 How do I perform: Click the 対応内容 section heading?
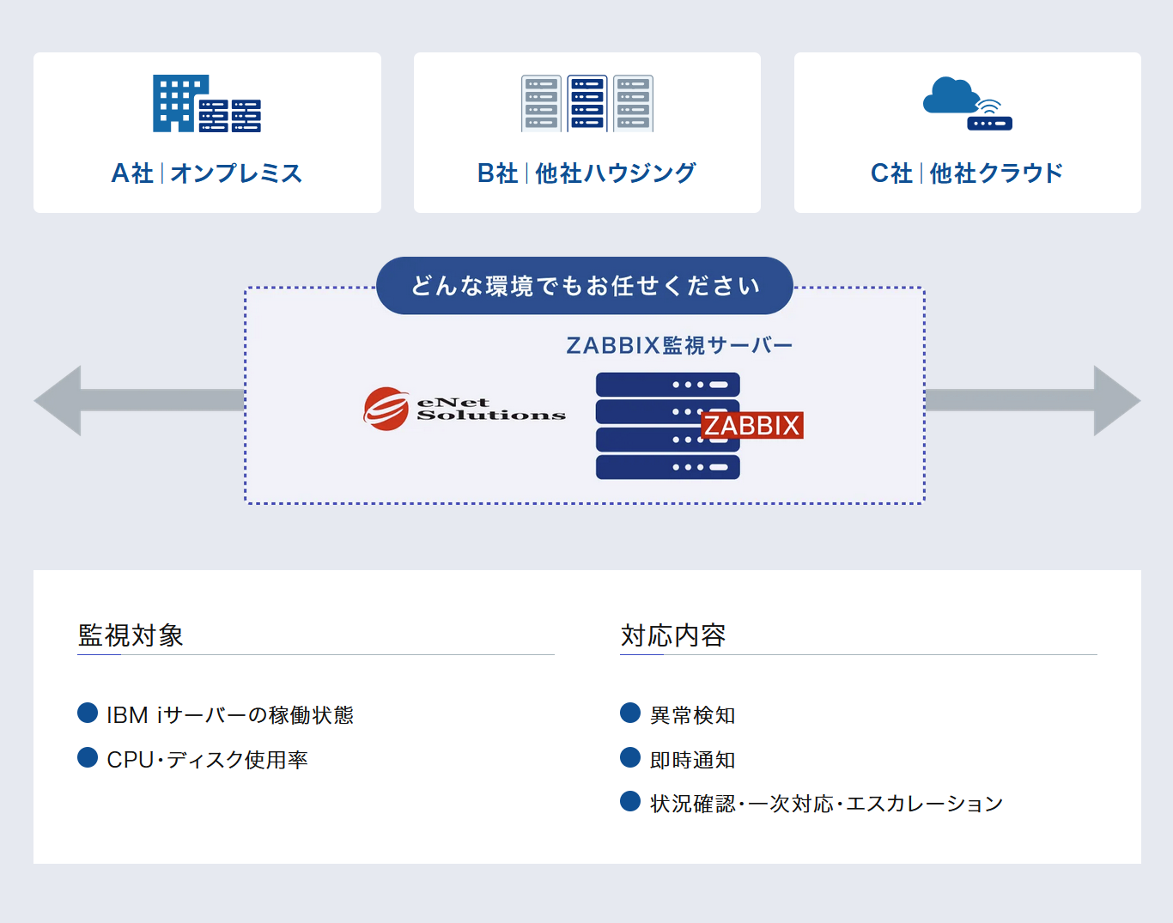click(x=673, y=635)
